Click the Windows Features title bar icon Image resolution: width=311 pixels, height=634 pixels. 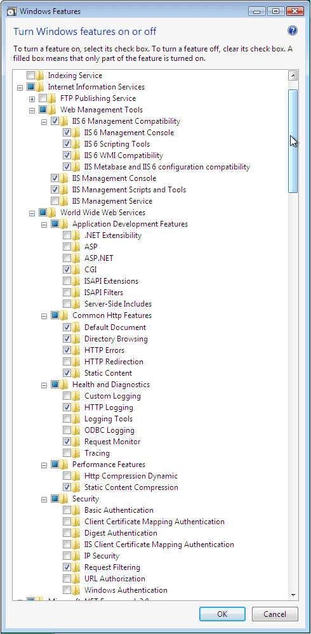12,11
